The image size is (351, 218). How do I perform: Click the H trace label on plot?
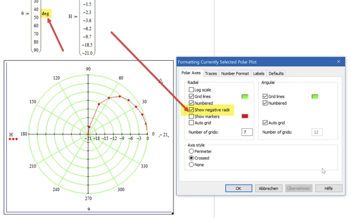(x=11, y=134)
